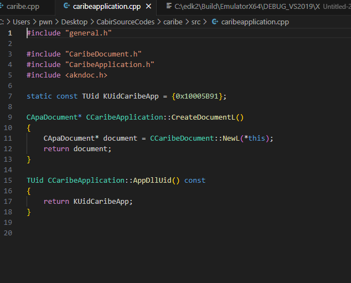
Task: Click "general.h" include string
Action: click(89, 33)
